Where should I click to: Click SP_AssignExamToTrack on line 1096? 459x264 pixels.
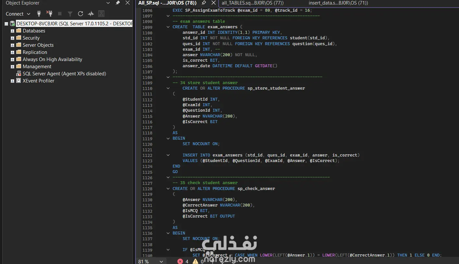point(210,10)
